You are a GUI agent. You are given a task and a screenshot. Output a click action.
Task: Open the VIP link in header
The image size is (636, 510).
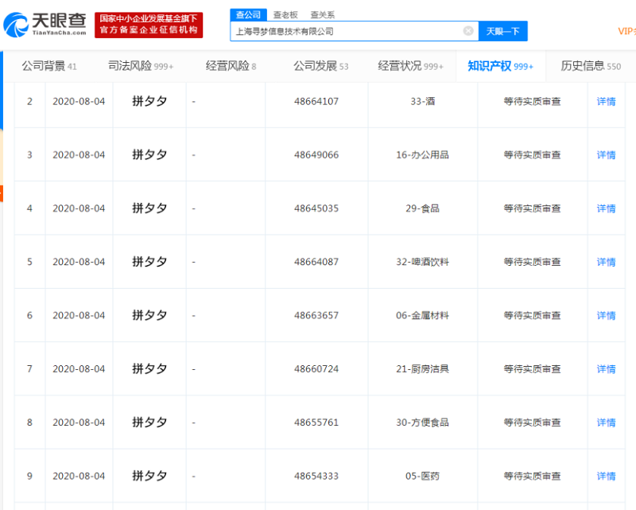pos(626,31)
